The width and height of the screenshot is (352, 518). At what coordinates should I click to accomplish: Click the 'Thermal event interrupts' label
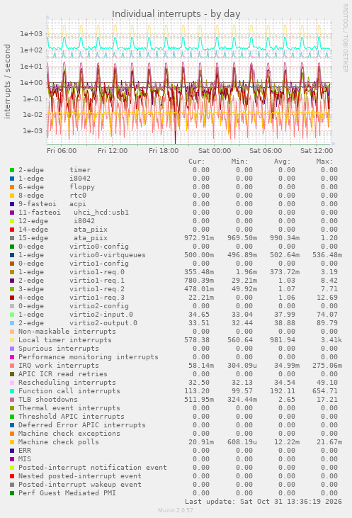pyautogui.click(x=69, y=408)
